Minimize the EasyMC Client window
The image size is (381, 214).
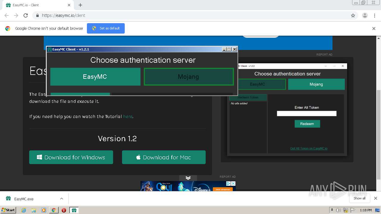(x=224, y=49)
